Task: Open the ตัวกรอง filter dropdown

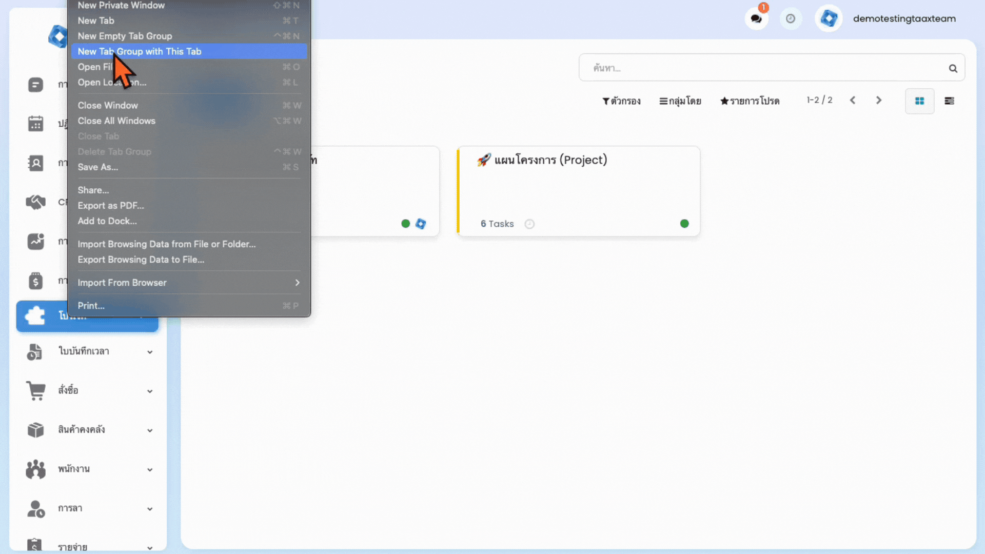Action: pos(621,101)
